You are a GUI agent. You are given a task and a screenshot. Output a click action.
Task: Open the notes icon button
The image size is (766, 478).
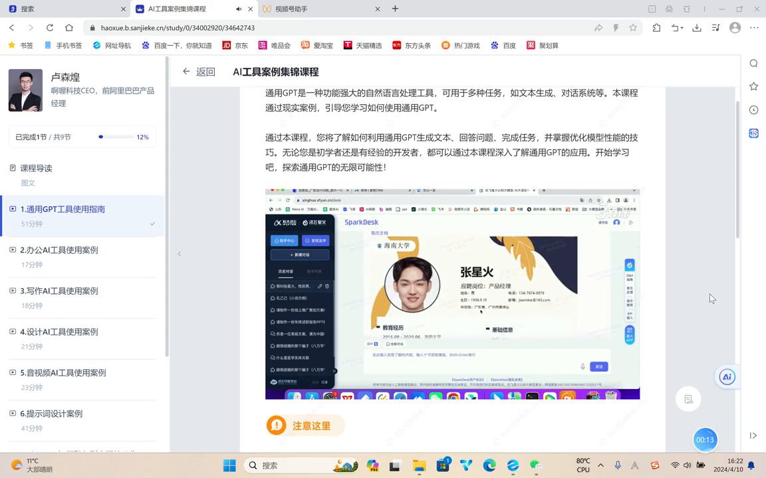click(x=688, y=399)
